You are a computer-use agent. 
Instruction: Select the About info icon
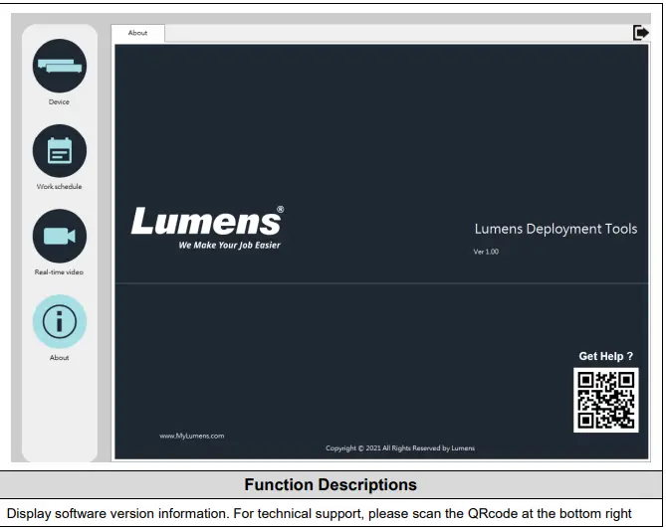point(60,321)
